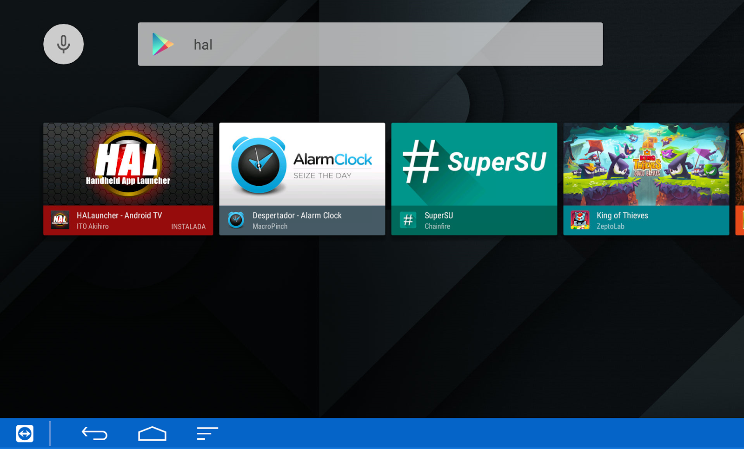Click the small alarm clock app icon
Viewport: 744px width, 449px height.
(x=236, y=220)
